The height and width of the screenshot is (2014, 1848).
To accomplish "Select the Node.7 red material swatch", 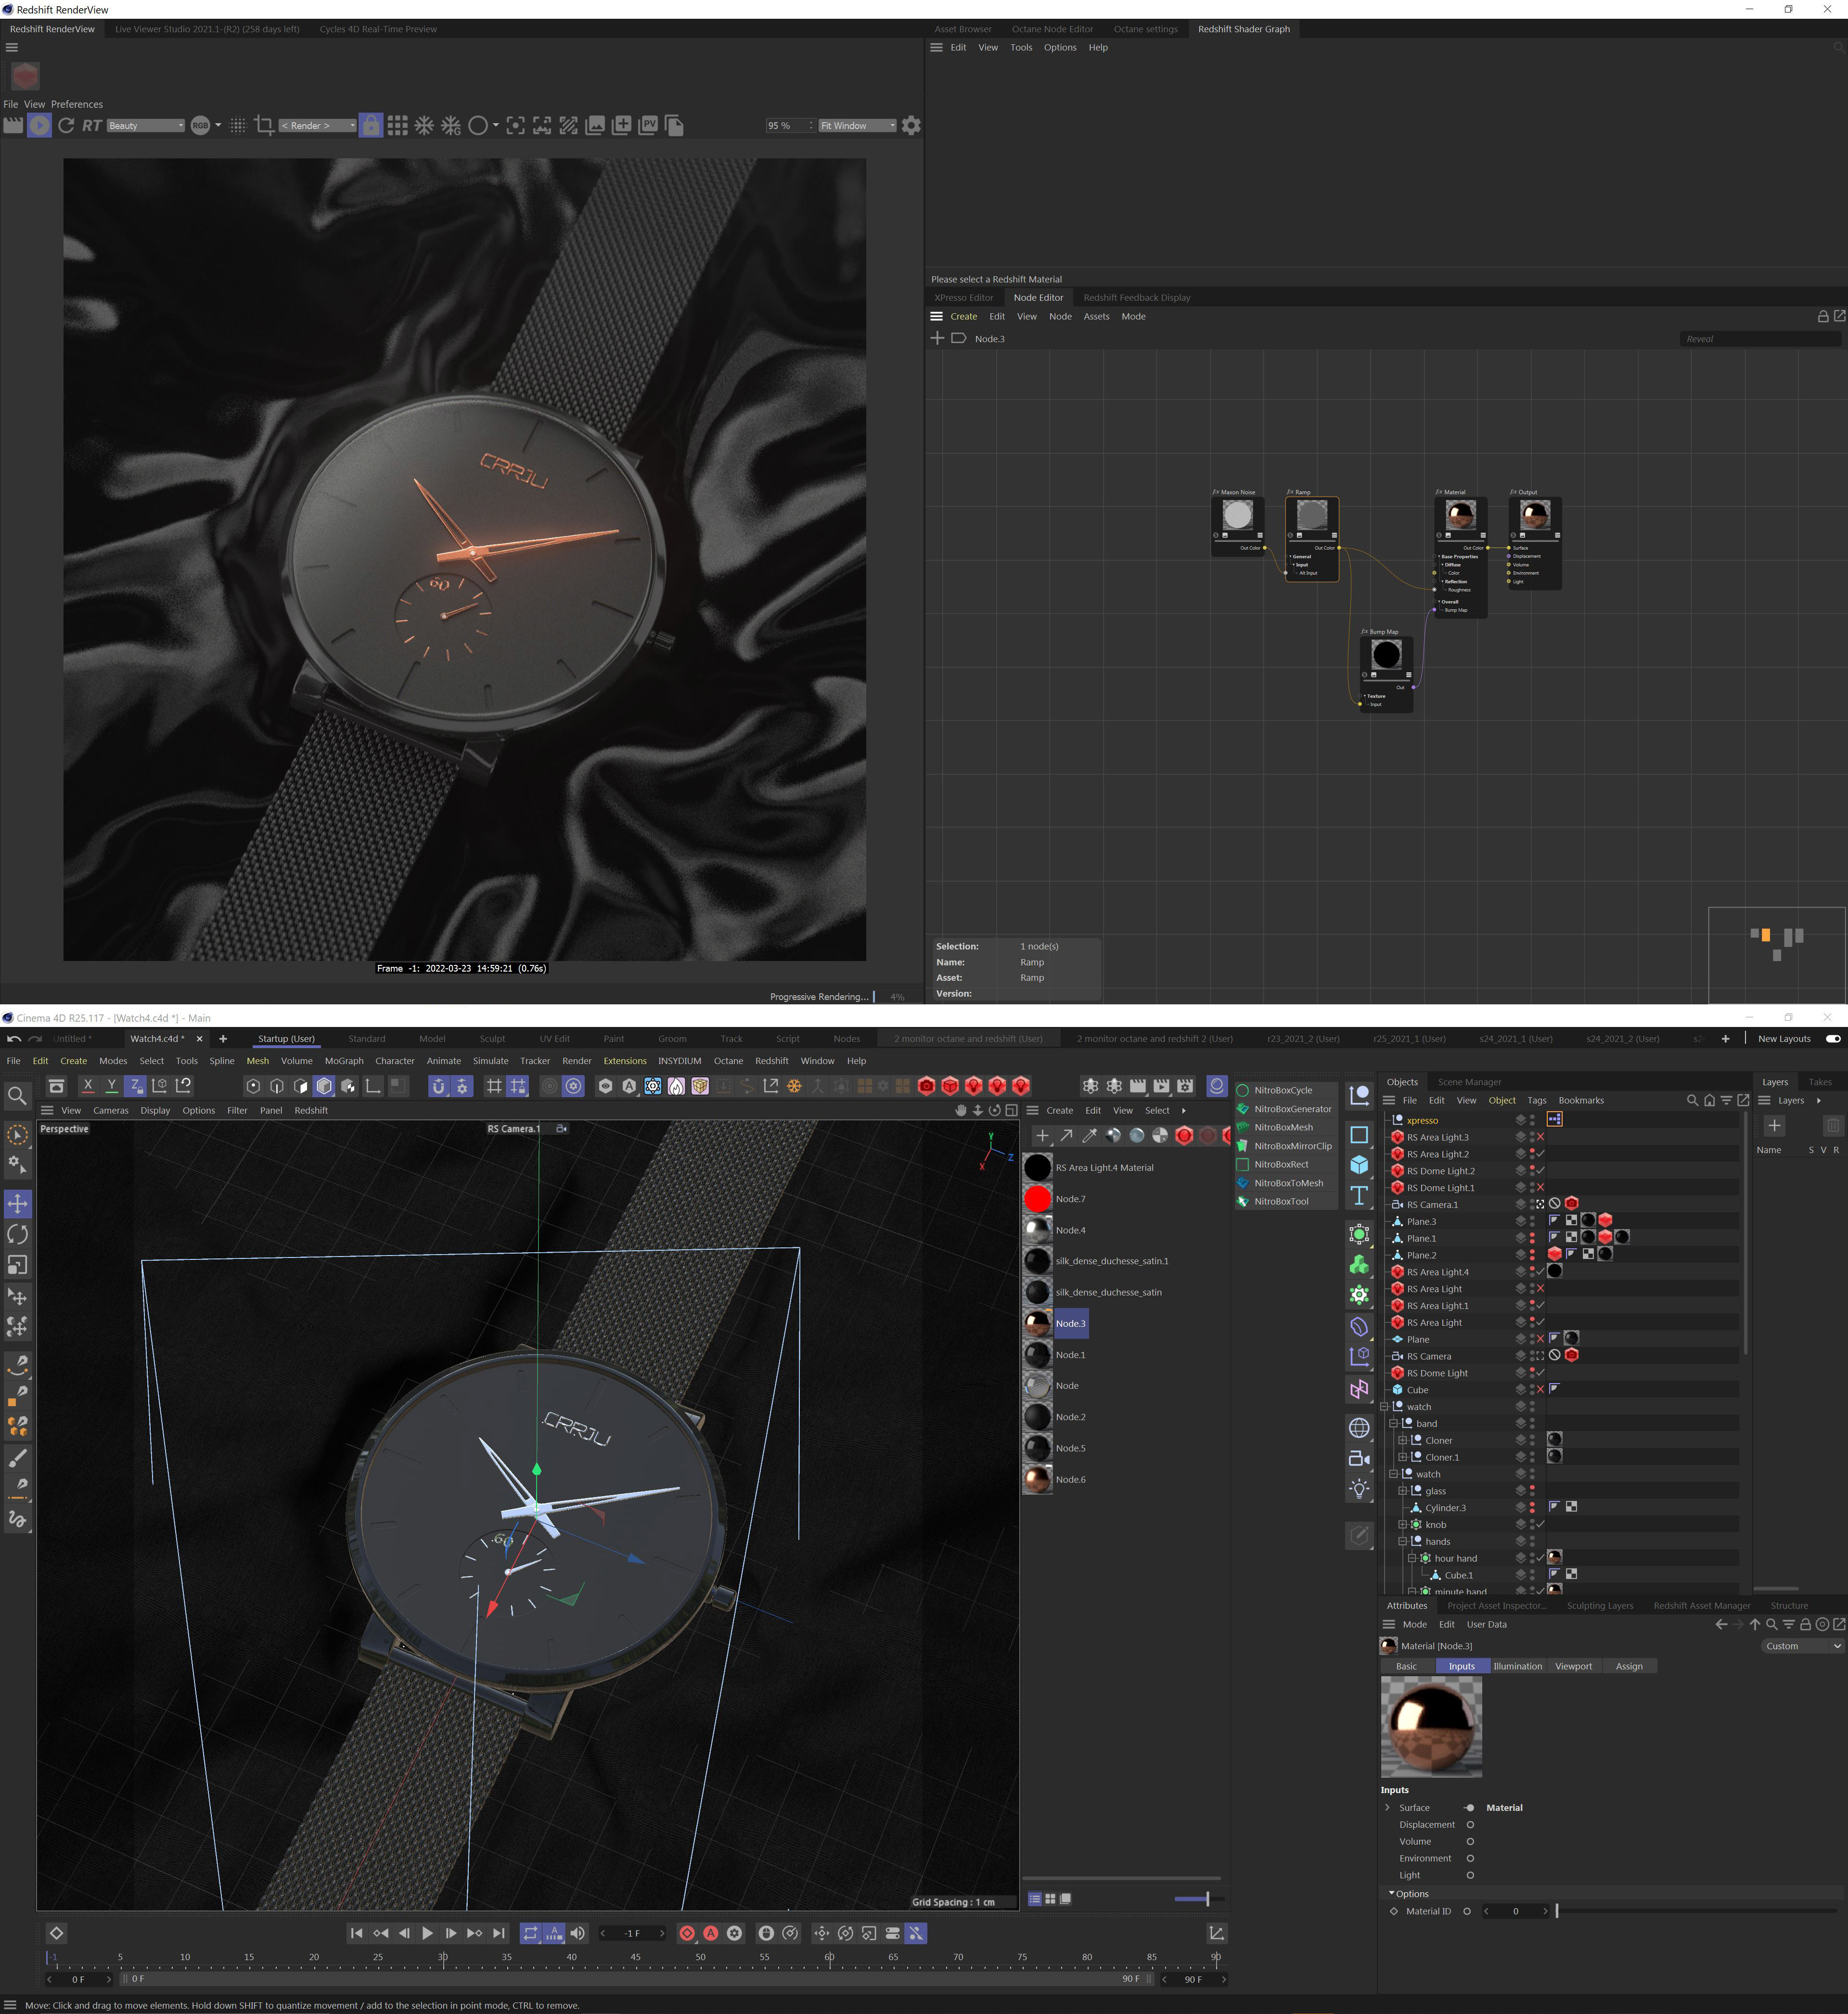I will coord(1037,1198).
